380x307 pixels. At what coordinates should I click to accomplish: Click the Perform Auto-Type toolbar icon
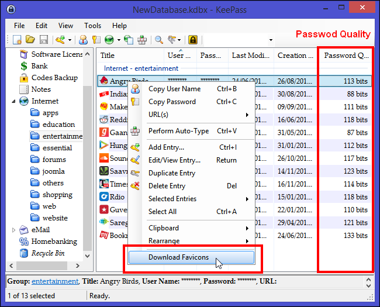tap(142, 40)
